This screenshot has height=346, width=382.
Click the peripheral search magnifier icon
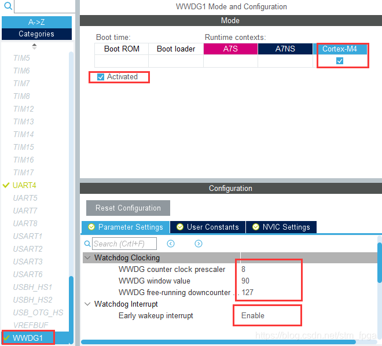click(x=8, y=6)
